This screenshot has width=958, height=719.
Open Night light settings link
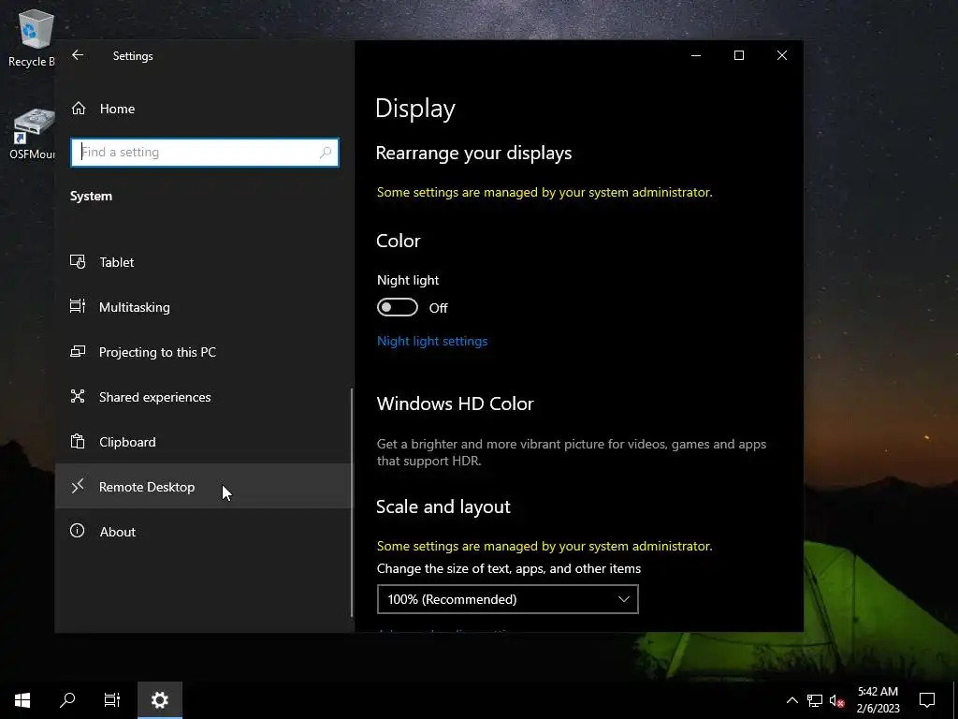(432, 341)
